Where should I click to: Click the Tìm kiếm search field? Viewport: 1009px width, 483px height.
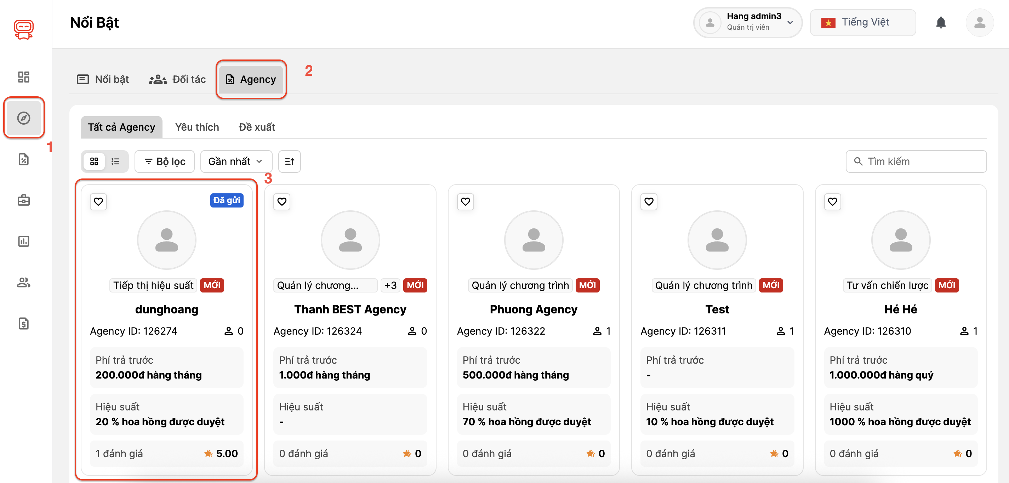click(x=916, y=161)
